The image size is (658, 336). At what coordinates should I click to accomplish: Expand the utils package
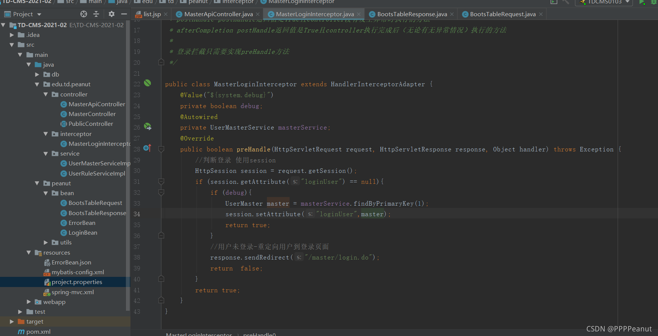point(46,242)
